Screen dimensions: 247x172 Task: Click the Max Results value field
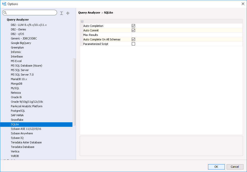click(x=186, y=35)
